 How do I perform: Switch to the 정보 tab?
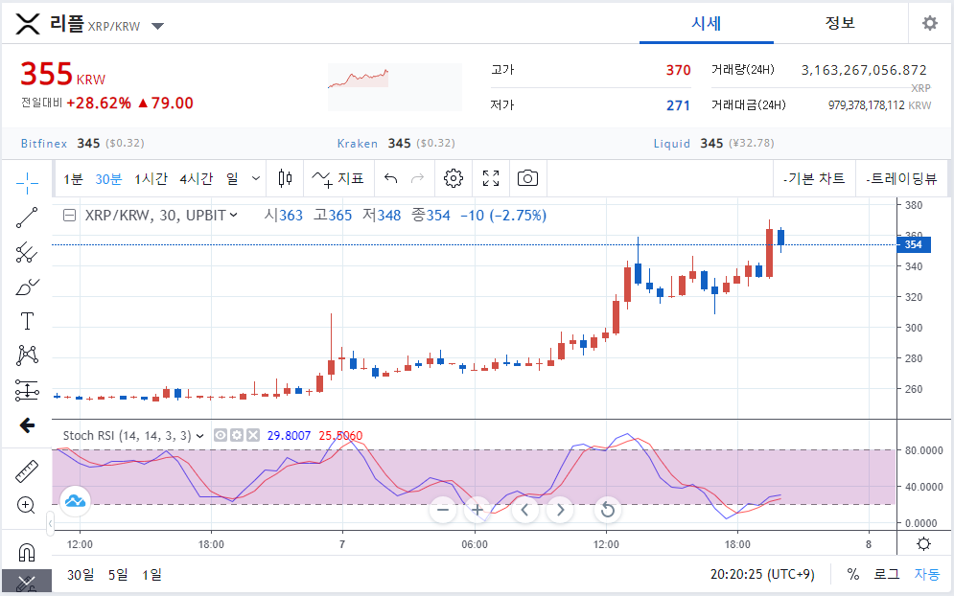840,23
